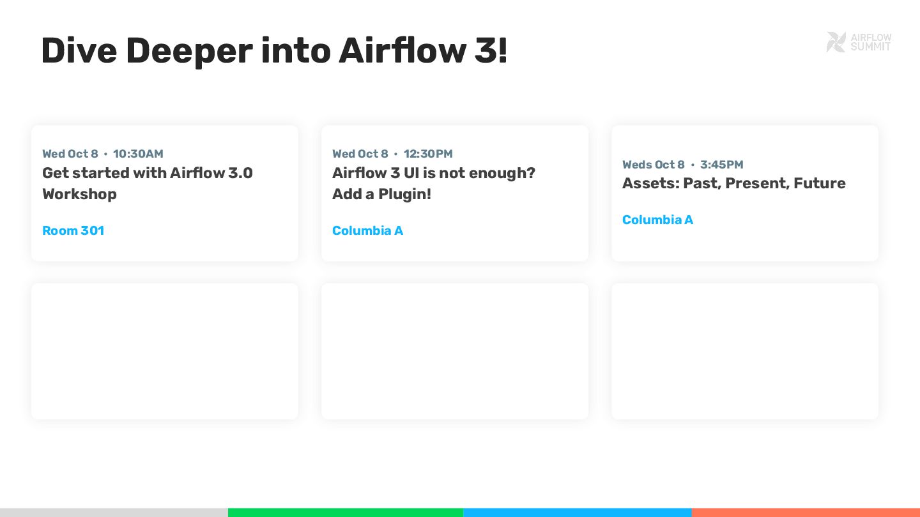Click the blue footer color bar segment
This screenshot has height=517, width=920.
point(577,513)
